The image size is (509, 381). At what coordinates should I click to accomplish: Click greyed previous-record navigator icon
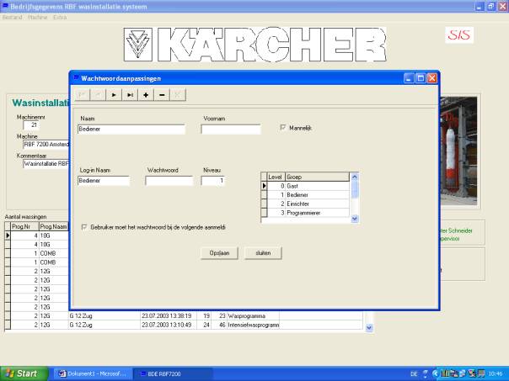(x=98, y=95)
